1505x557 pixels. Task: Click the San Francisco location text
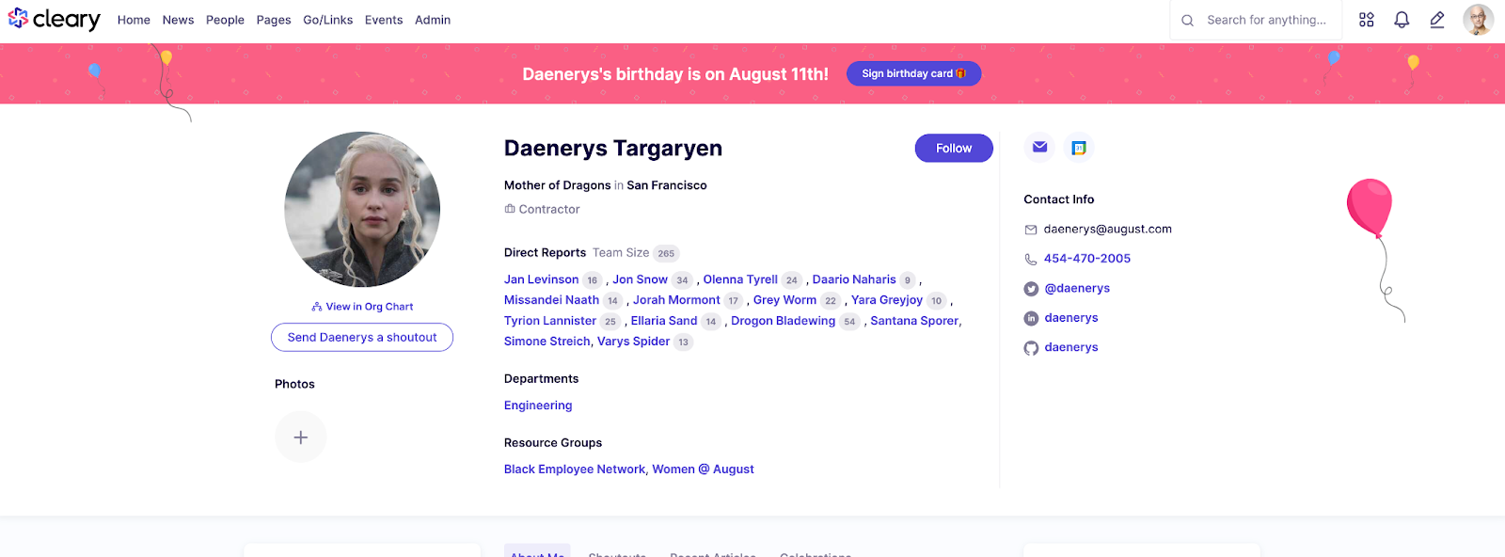(667, 185)
